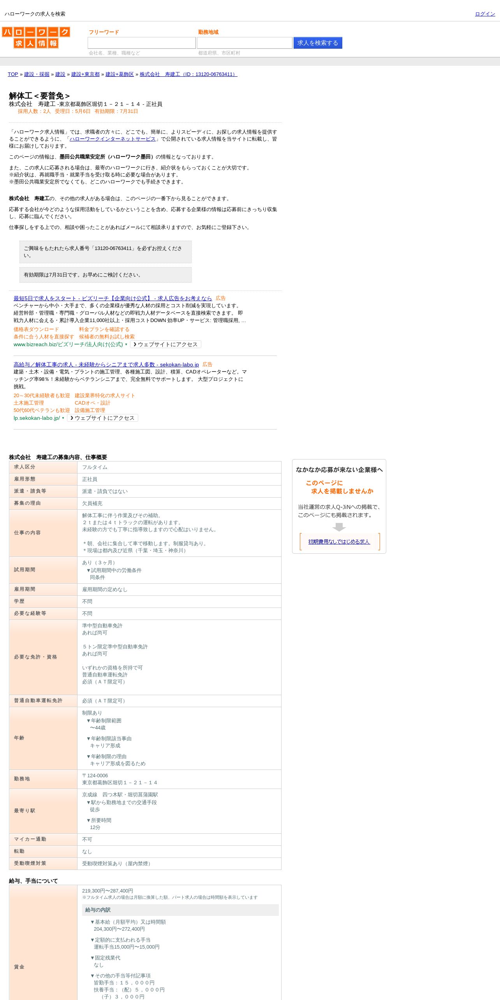Open TOP breadcrumb link
500x1000 pixels.
[13, 74]
